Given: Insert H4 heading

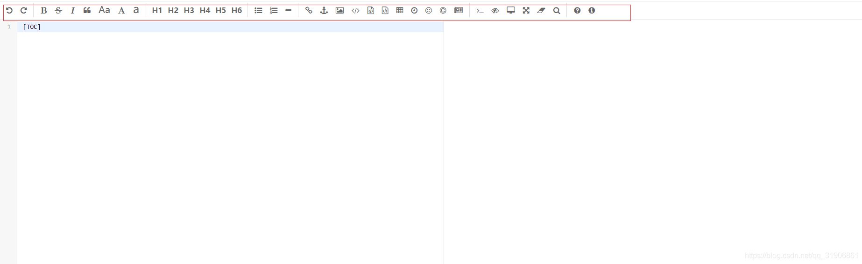Looking at the screenshot, I should (x=205, y=10).
